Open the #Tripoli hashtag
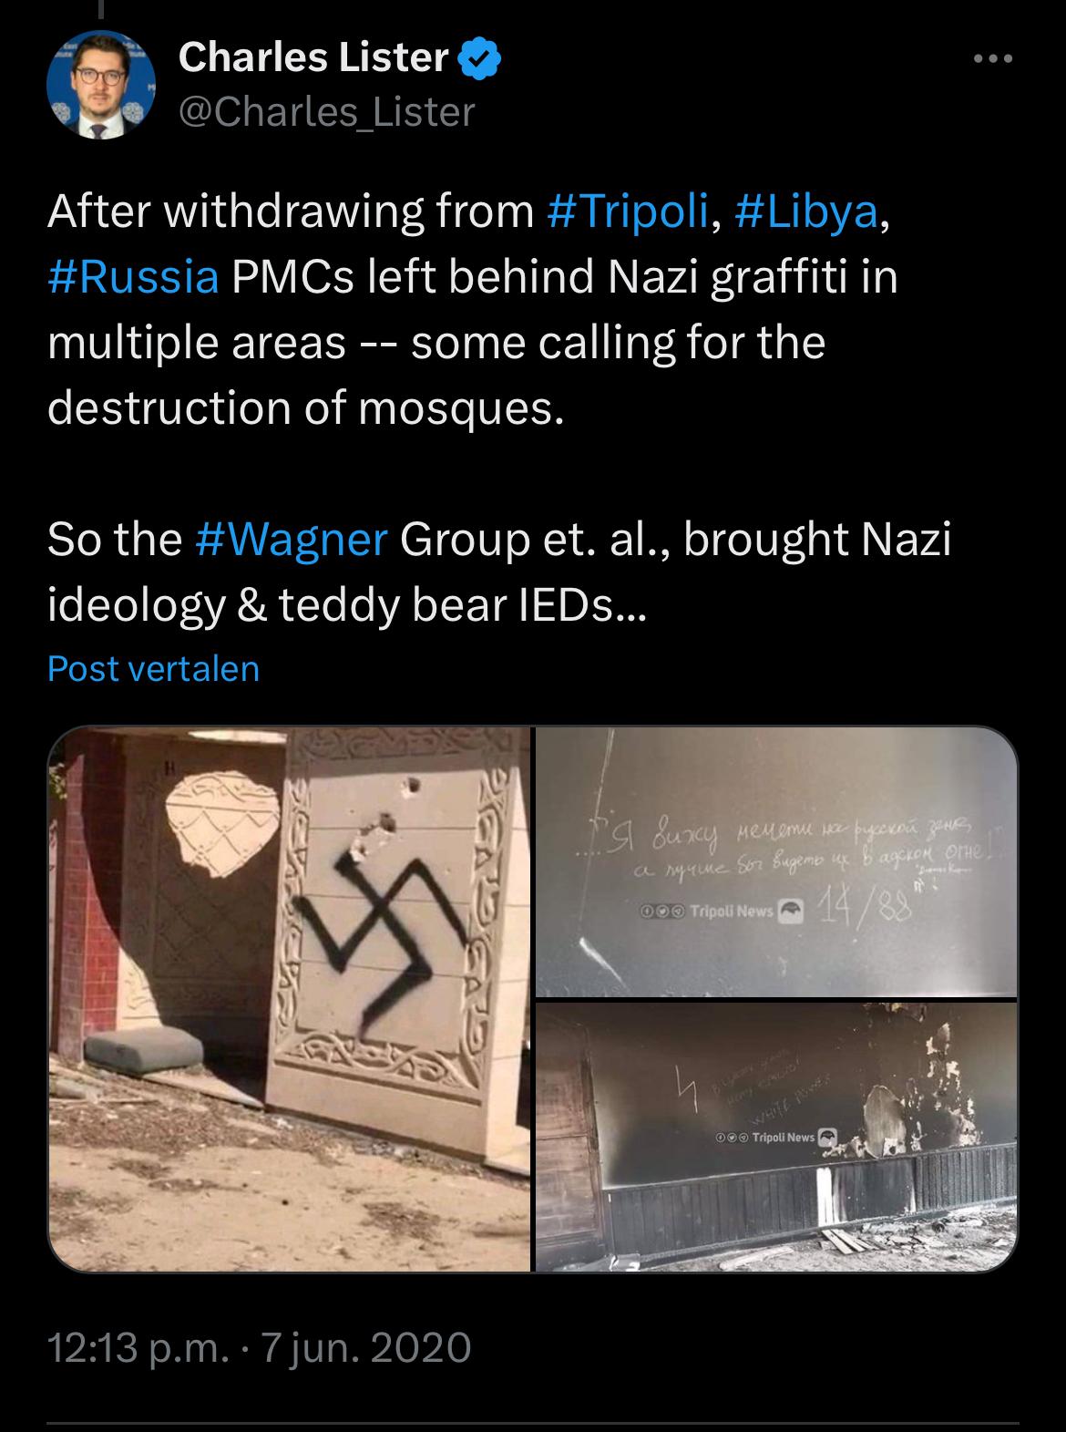Viewport: 1066px width, 1432px height. point(628,211)
